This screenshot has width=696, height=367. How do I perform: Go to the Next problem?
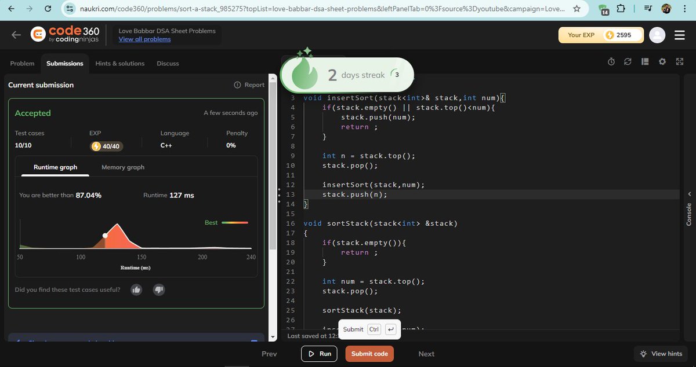(x=426, y=354)
